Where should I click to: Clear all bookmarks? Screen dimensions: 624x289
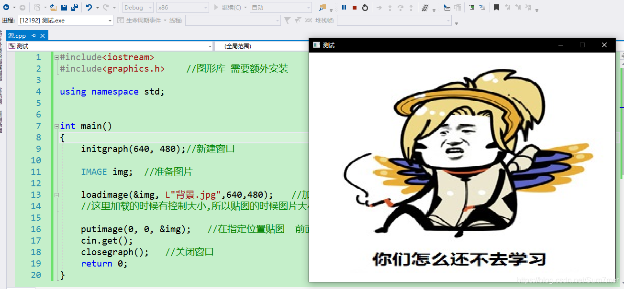528,8
